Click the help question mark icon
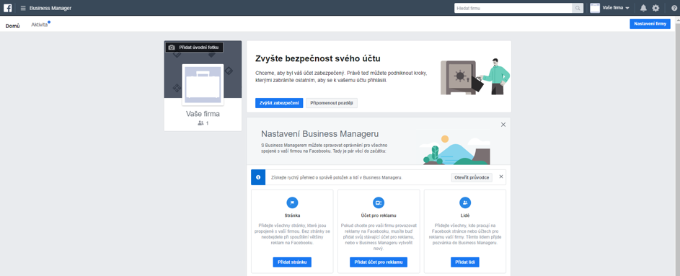680x276 pixels. [x=674, y=8]
